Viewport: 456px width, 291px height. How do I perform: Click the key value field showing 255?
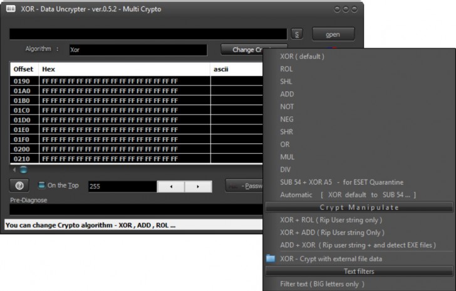click(122, 186)
